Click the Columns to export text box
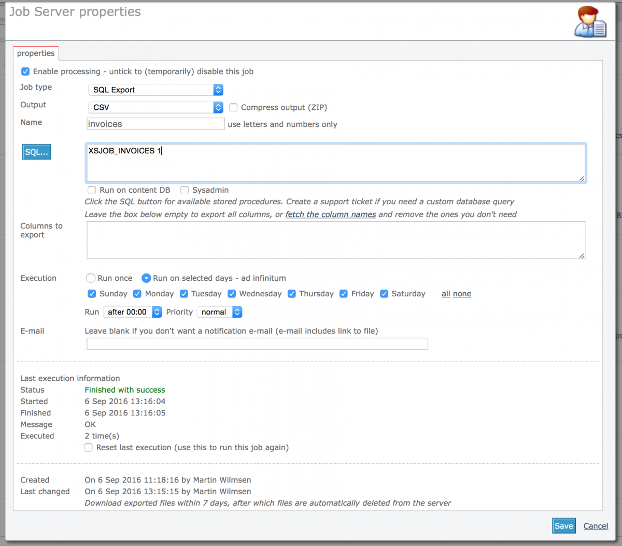This screenshot has width=622, height=546. (335, 240)
